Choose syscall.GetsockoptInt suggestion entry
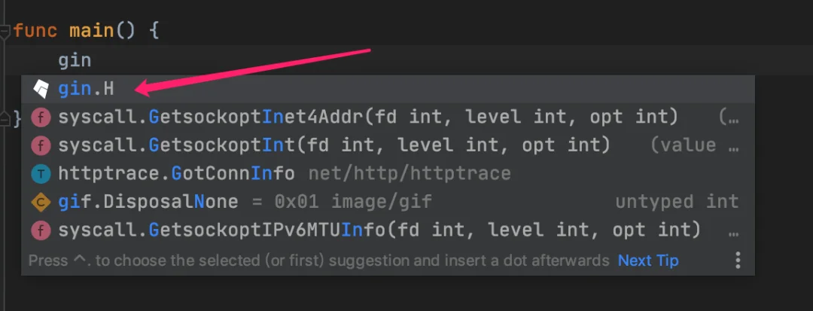Image resolution: width=813 pixels, height=311 pixels. click(388, 145)
